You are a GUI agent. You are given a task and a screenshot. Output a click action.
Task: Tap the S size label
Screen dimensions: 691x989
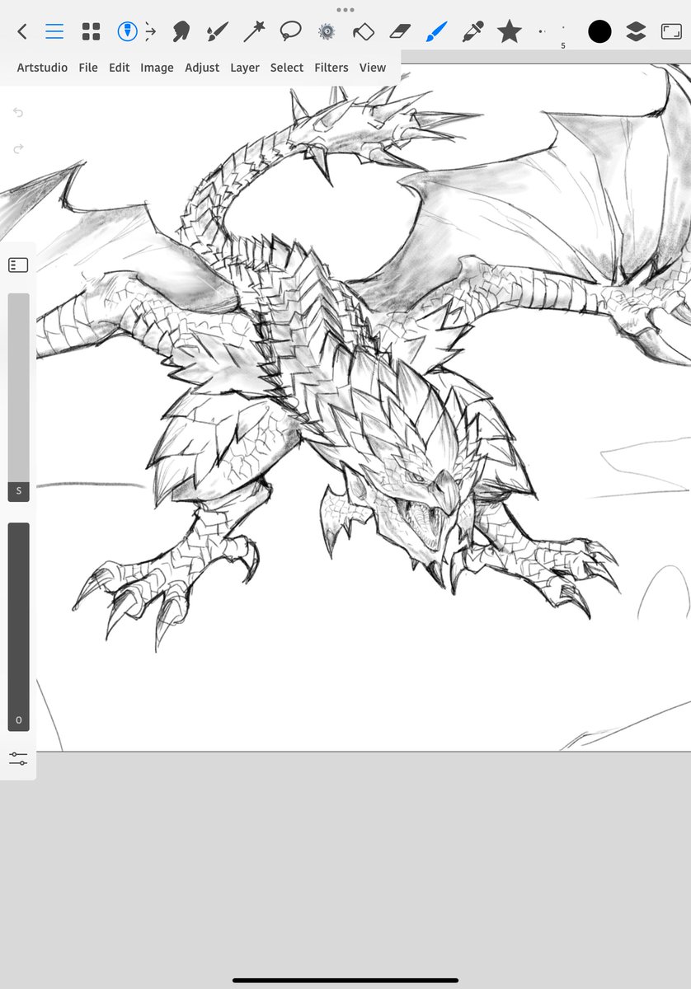18,491
